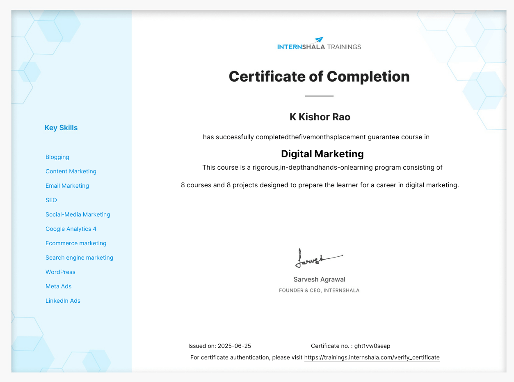Image resolution: width=514 pixels, height=382 pixels.
Task: Select Search engine marketing skill
Action: tap(79, 258)
